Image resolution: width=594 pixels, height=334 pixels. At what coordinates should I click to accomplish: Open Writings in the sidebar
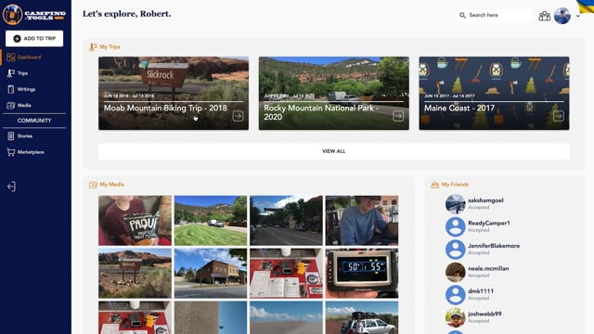coord(26,89)
